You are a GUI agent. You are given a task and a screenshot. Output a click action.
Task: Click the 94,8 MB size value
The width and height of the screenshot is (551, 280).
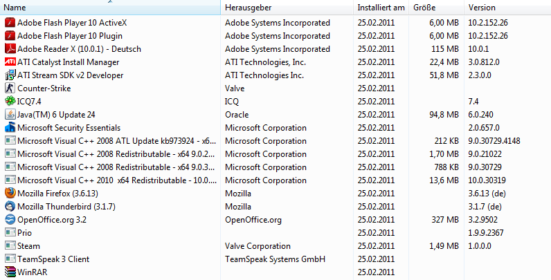coord(444,115)
